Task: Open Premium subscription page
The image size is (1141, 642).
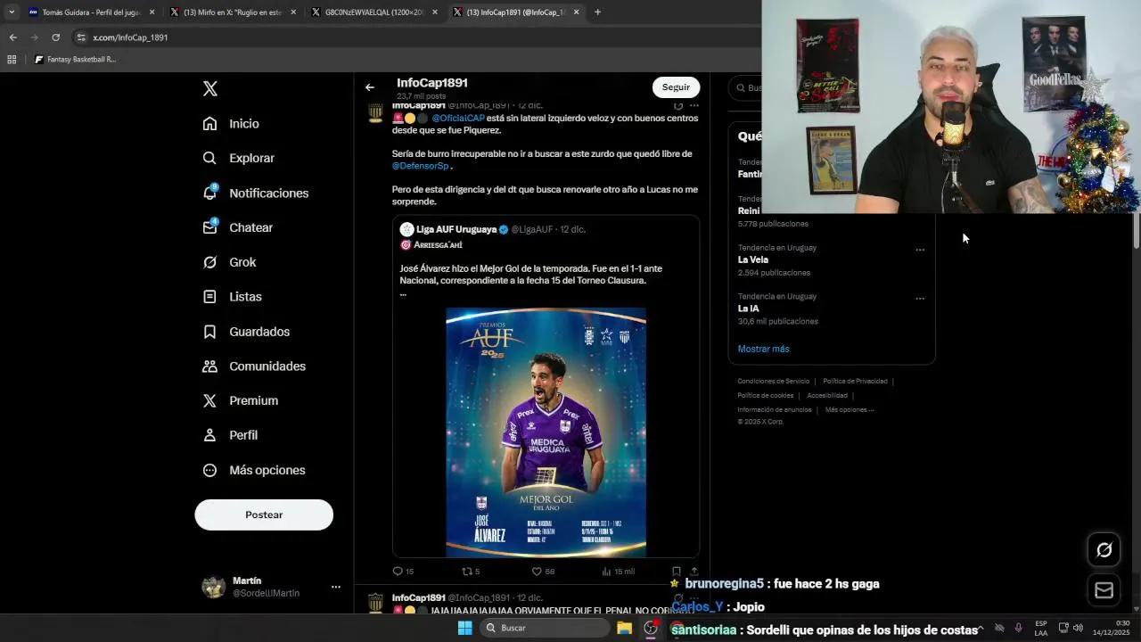Action: click(240, 400)
